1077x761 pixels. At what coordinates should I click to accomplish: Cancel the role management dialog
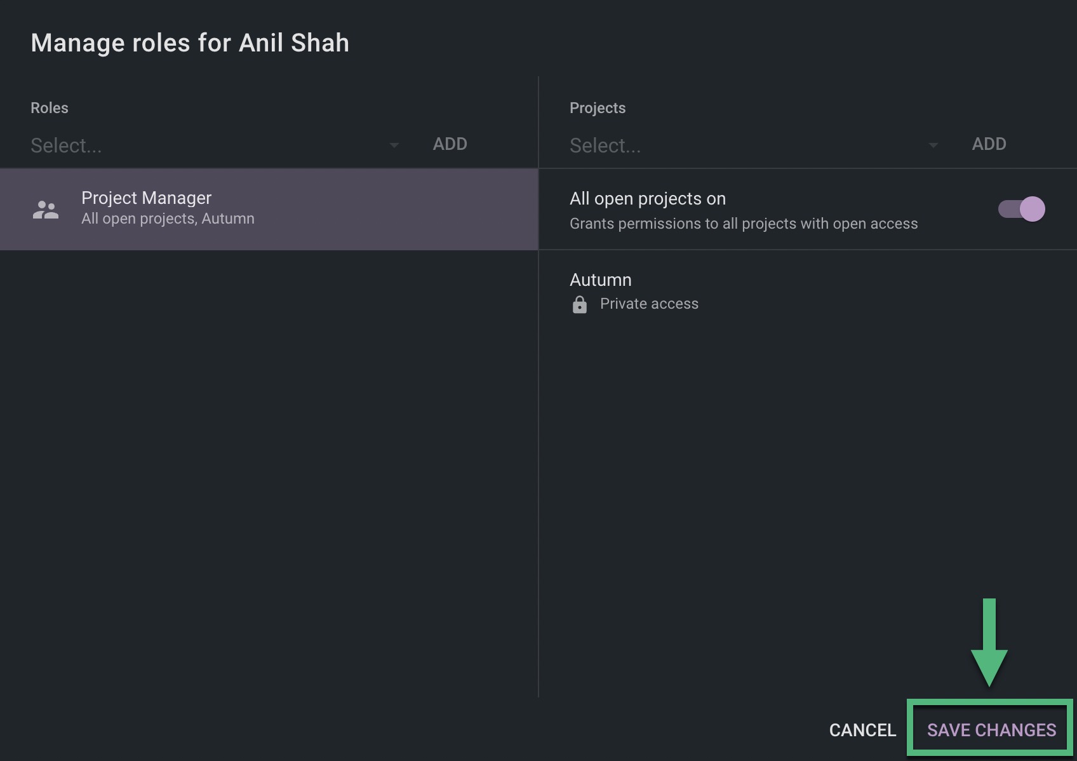point(862,730)
